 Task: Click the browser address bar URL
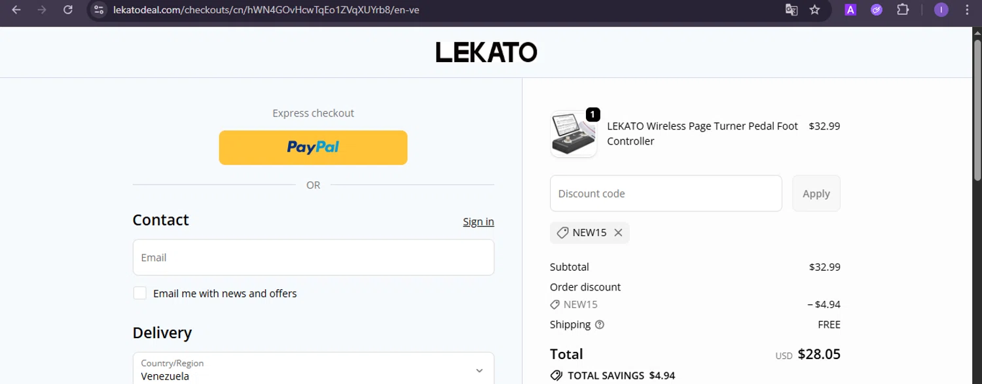[x=266, y=10]
